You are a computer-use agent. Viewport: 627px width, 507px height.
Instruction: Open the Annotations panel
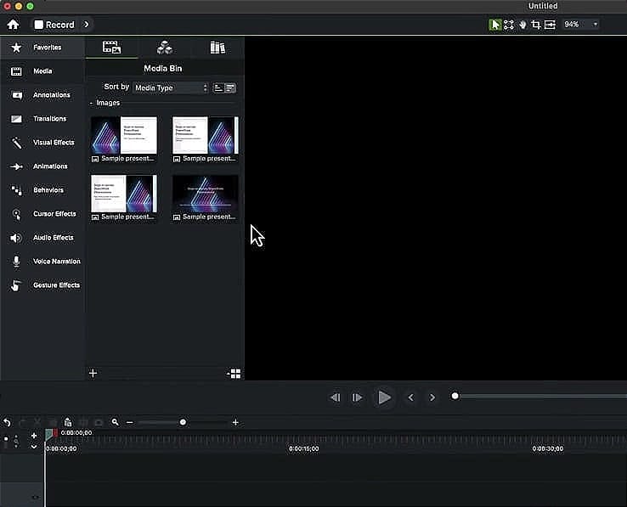(x=42, y=95)
